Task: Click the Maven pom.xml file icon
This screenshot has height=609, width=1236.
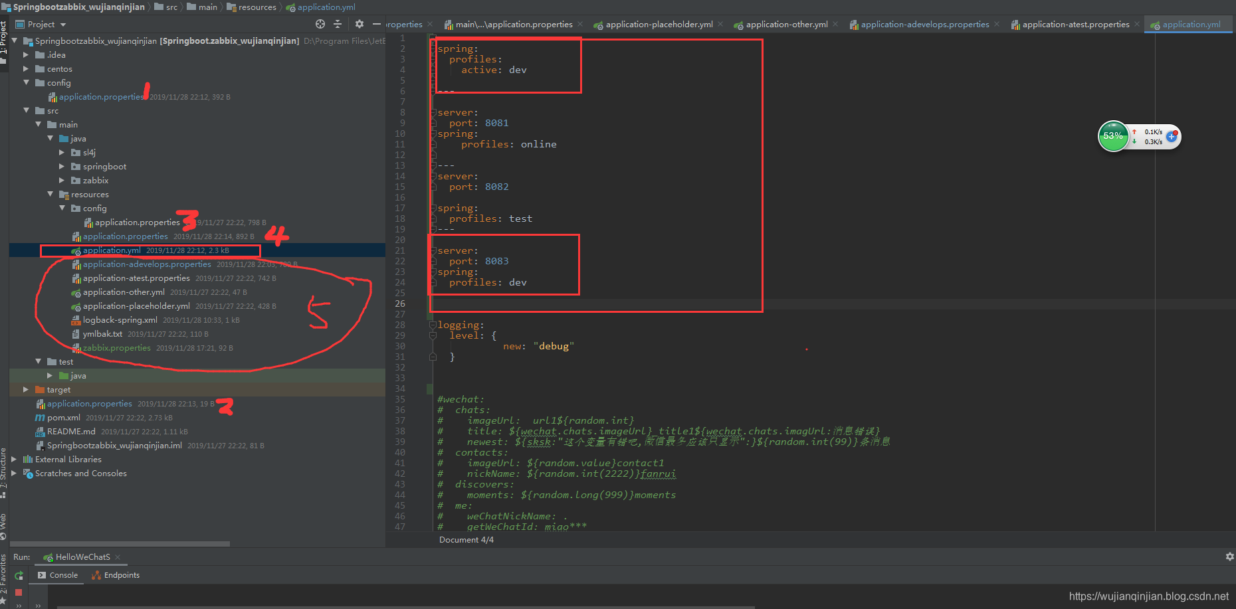Action: [x=40, y=418]
